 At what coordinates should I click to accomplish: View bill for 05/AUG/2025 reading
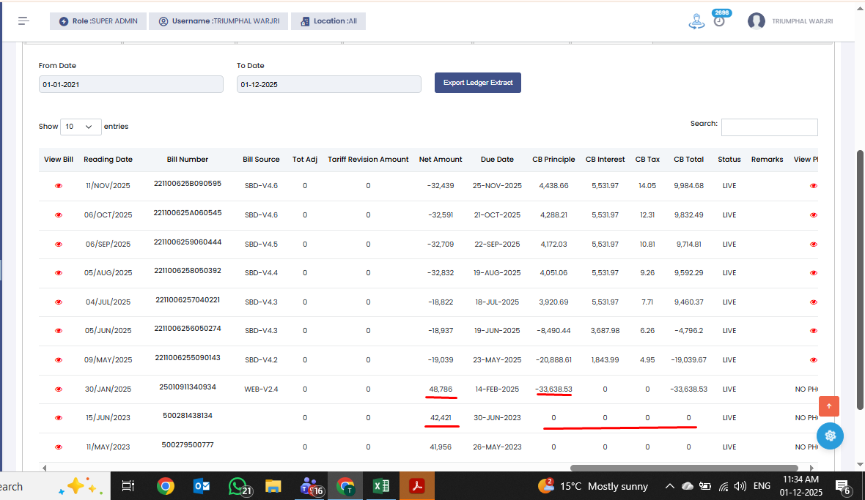(59, 273)
